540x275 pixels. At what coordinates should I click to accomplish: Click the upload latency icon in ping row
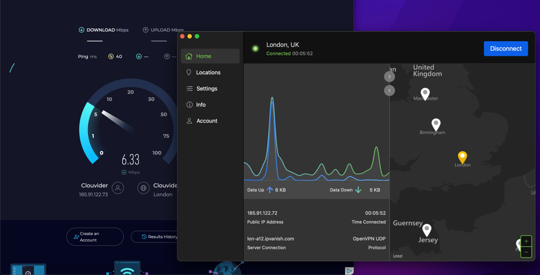pyautogui.click(x=167, y=56)
